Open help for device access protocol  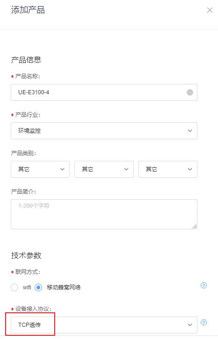tap(203, 323)
